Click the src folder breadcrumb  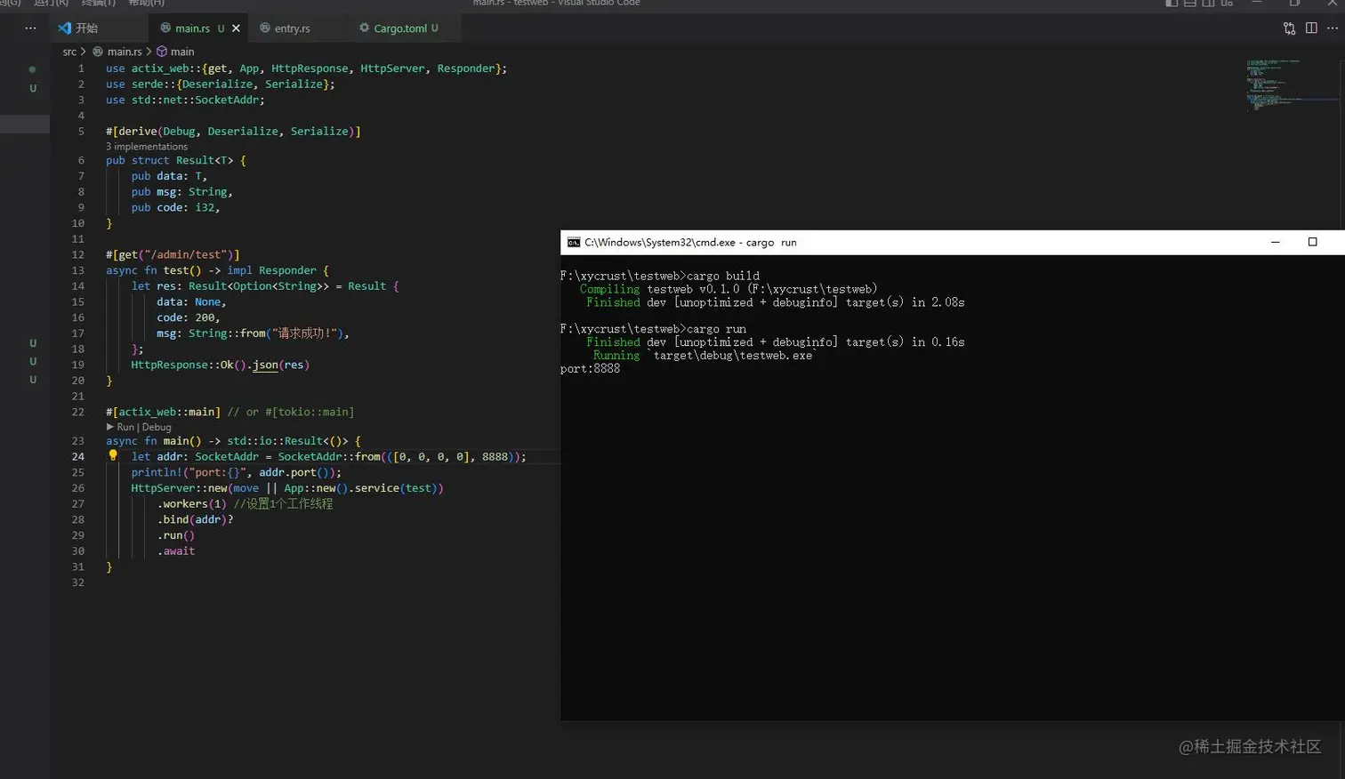pos(69,52)
